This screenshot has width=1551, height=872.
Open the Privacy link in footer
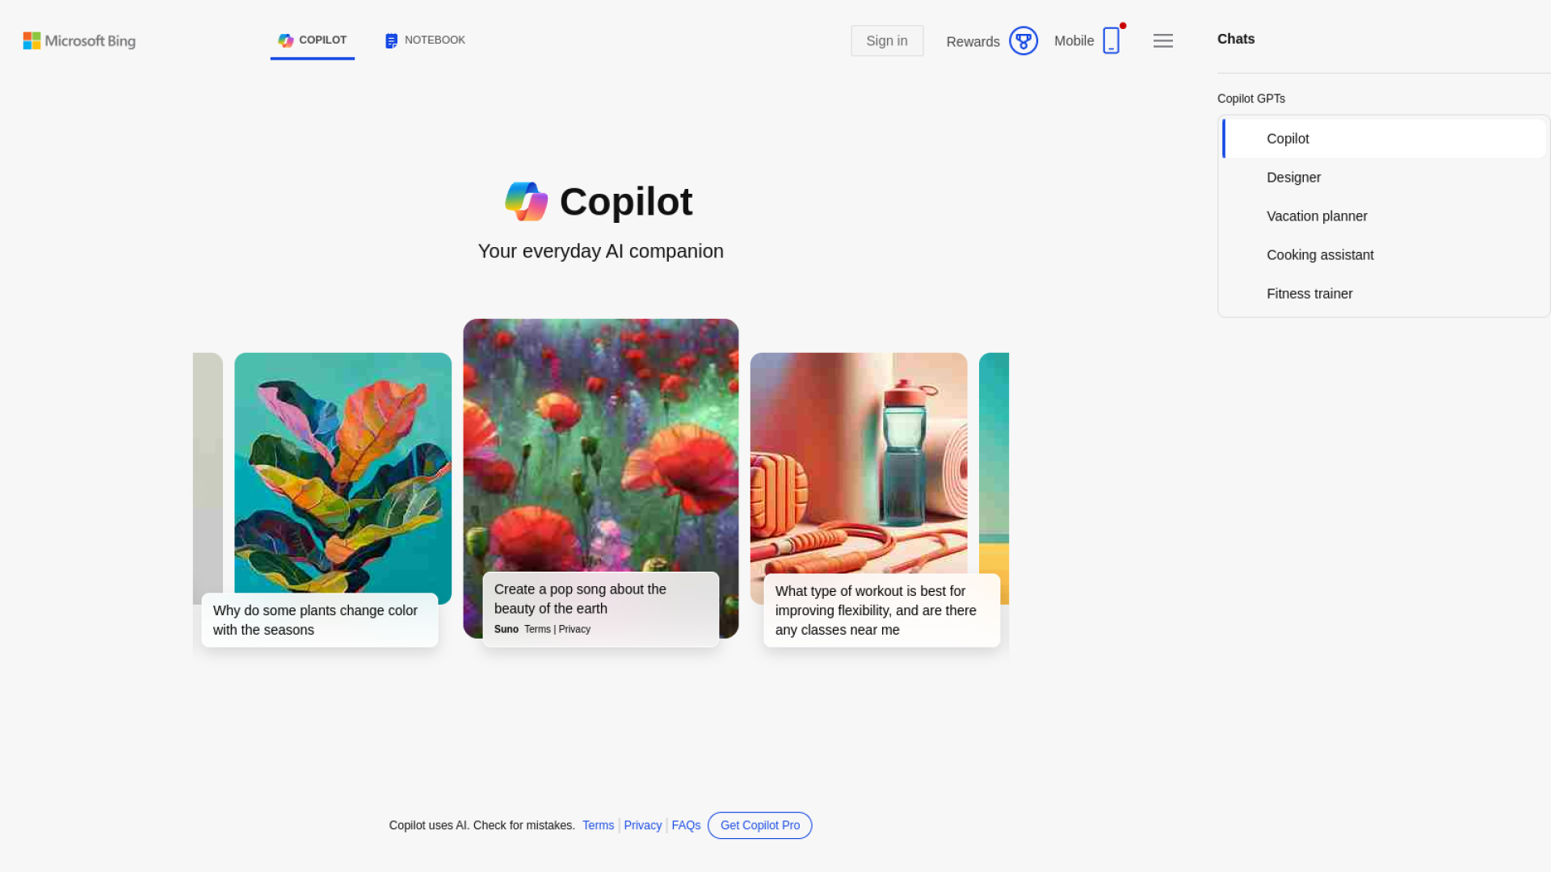pos(643,825)
